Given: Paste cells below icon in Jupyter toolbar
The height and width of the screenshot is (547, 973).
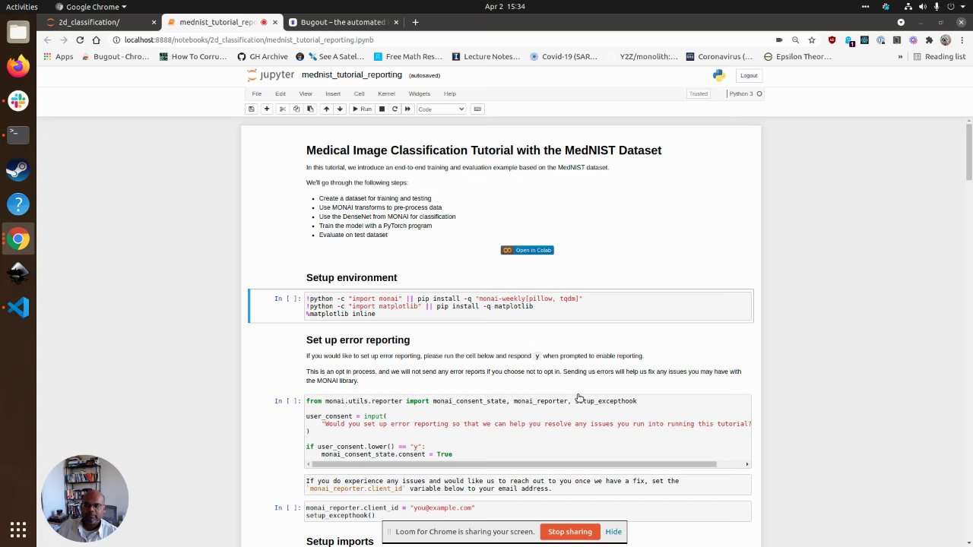Looking at the screenshot, I should pos(310,109).
